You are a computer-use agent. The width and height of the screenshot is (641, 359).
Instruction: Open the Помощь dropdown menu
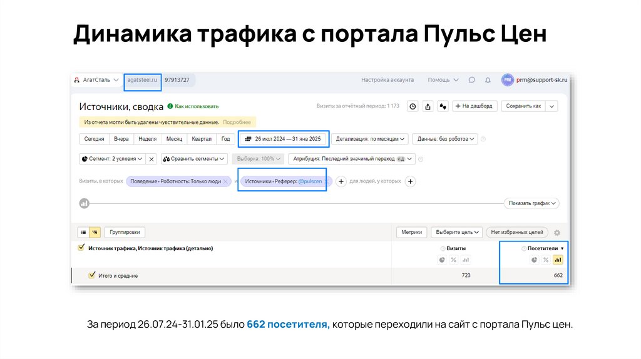pyautogui.click(x=443, y=80)
